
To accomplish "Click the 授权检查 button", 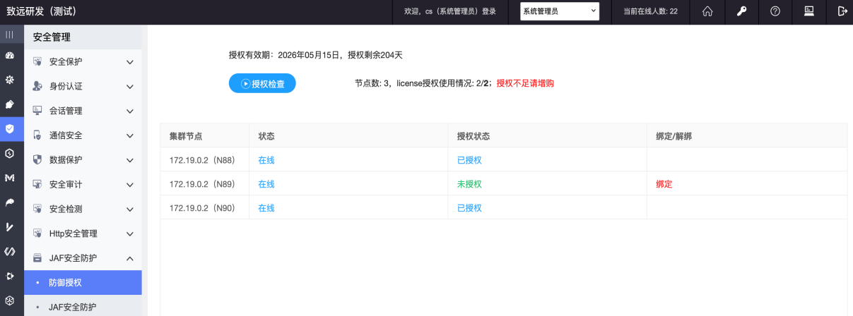I will pyautogui.click(x=262, y=83).
